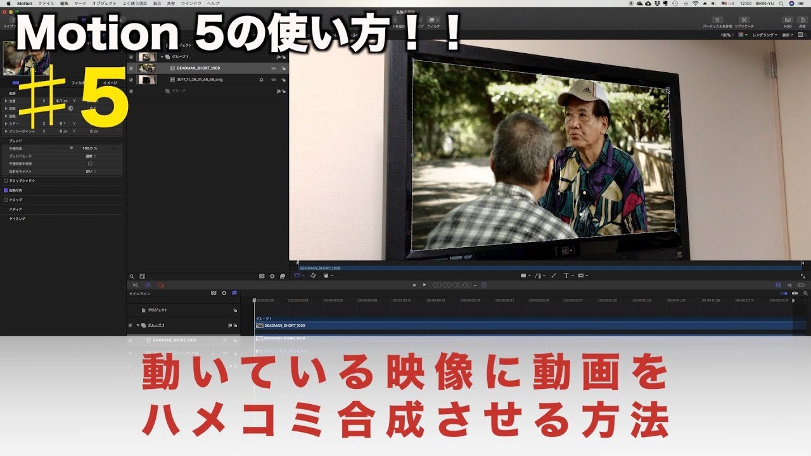Expand the 位置 position parameter

(x=6, y=101)
